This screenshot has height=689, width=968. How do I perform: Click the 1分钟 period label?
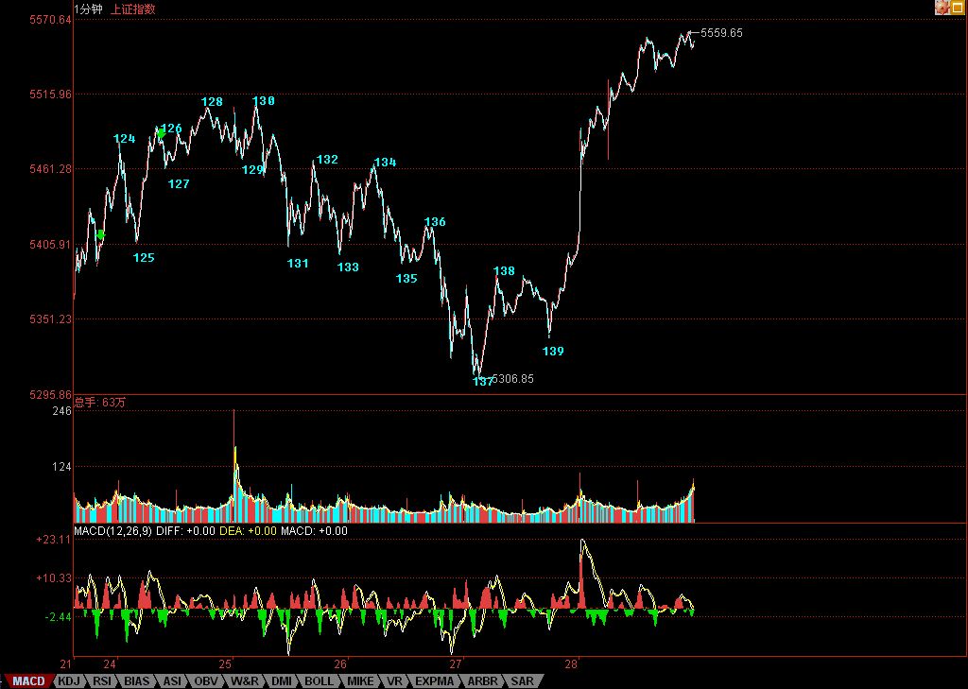89,9
